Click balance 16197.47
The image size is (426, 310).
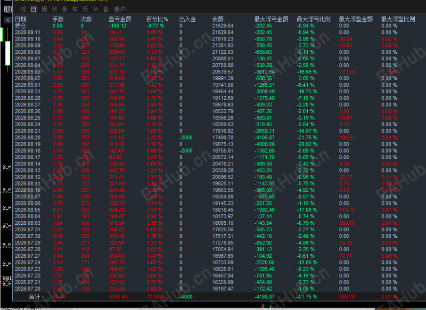tap(223, 289)
